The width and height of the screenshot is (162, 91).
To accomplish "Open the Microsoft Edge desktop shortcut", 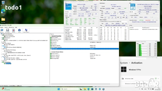I will [3, 12].
